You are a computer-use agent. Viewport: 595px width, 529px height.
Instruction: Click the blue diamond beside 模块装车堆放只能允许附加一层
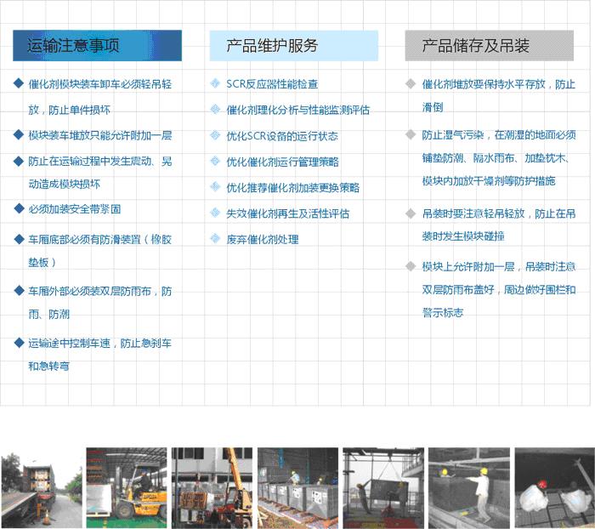click(x=19, y=134)
